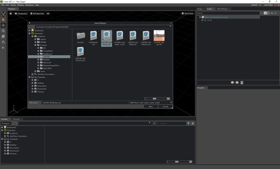
Task: Close the Insert Sublayer dialog
Action: 171,23
